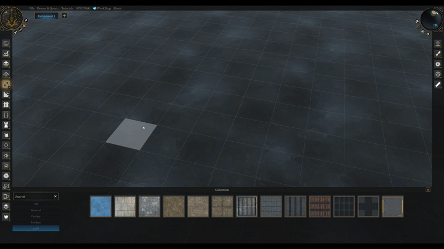Filter the collection by General
This screenshot has height=249, width=444.
(x=36, y=210)
